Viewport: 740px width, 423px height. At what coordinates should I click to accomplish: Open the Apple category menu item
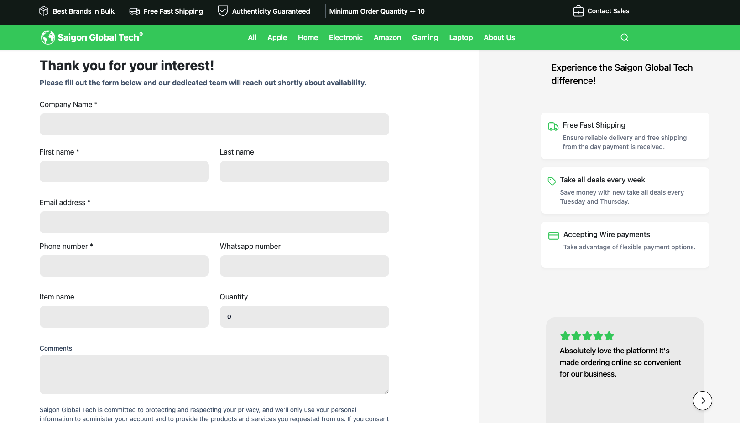coord(277,37)
